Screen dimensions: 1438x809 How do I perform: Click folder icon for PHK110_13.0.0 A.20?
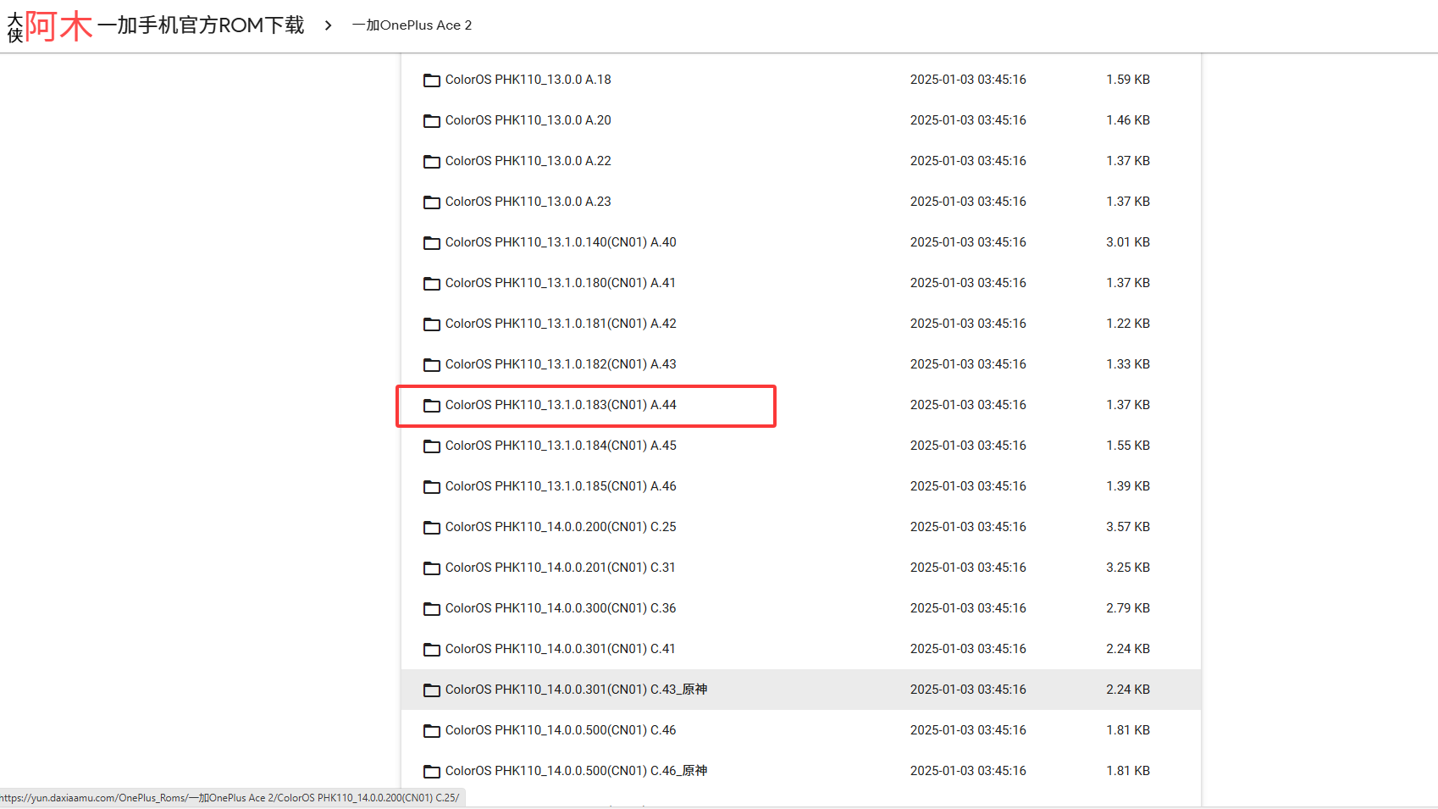(x=432, y=121)
